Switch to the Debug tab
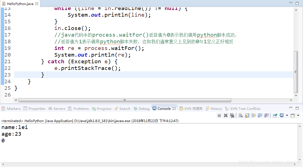303x167 pixels. (141, 109)
